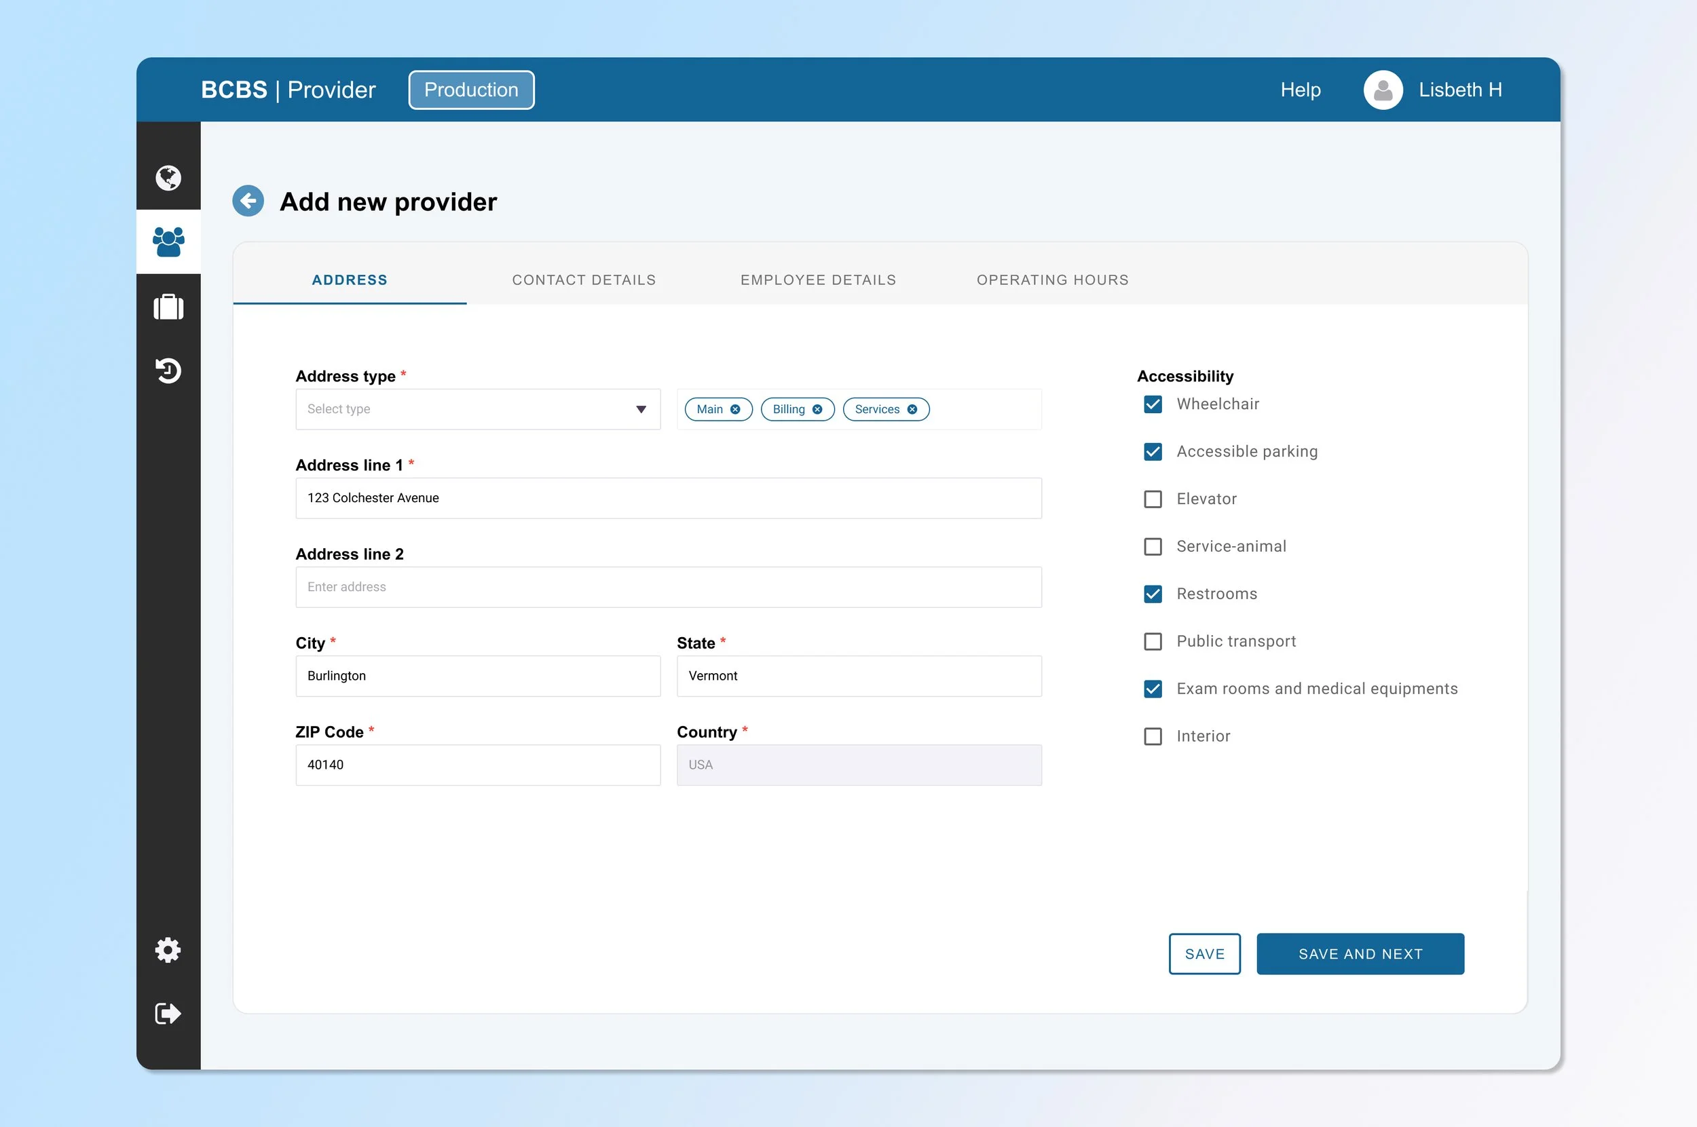The image size is (1697, 1127).
Task: Open the providers group icon in sidebar
Action: coord(168,242)
